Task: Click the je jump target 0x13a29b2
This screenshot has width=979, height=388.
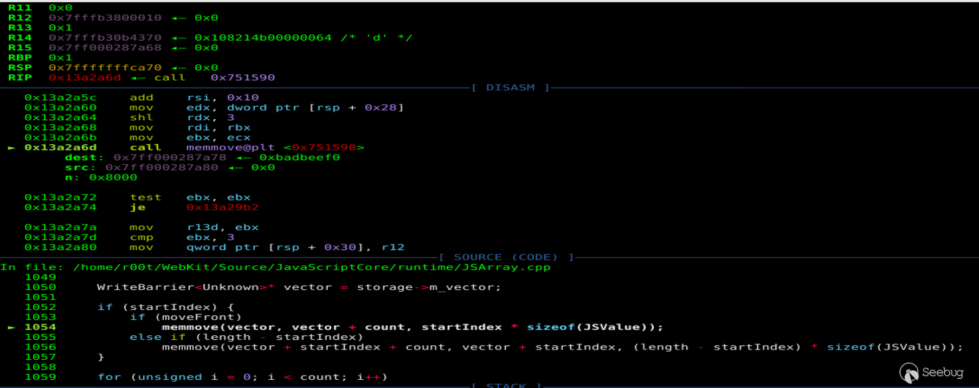Action: pos(223,207)
